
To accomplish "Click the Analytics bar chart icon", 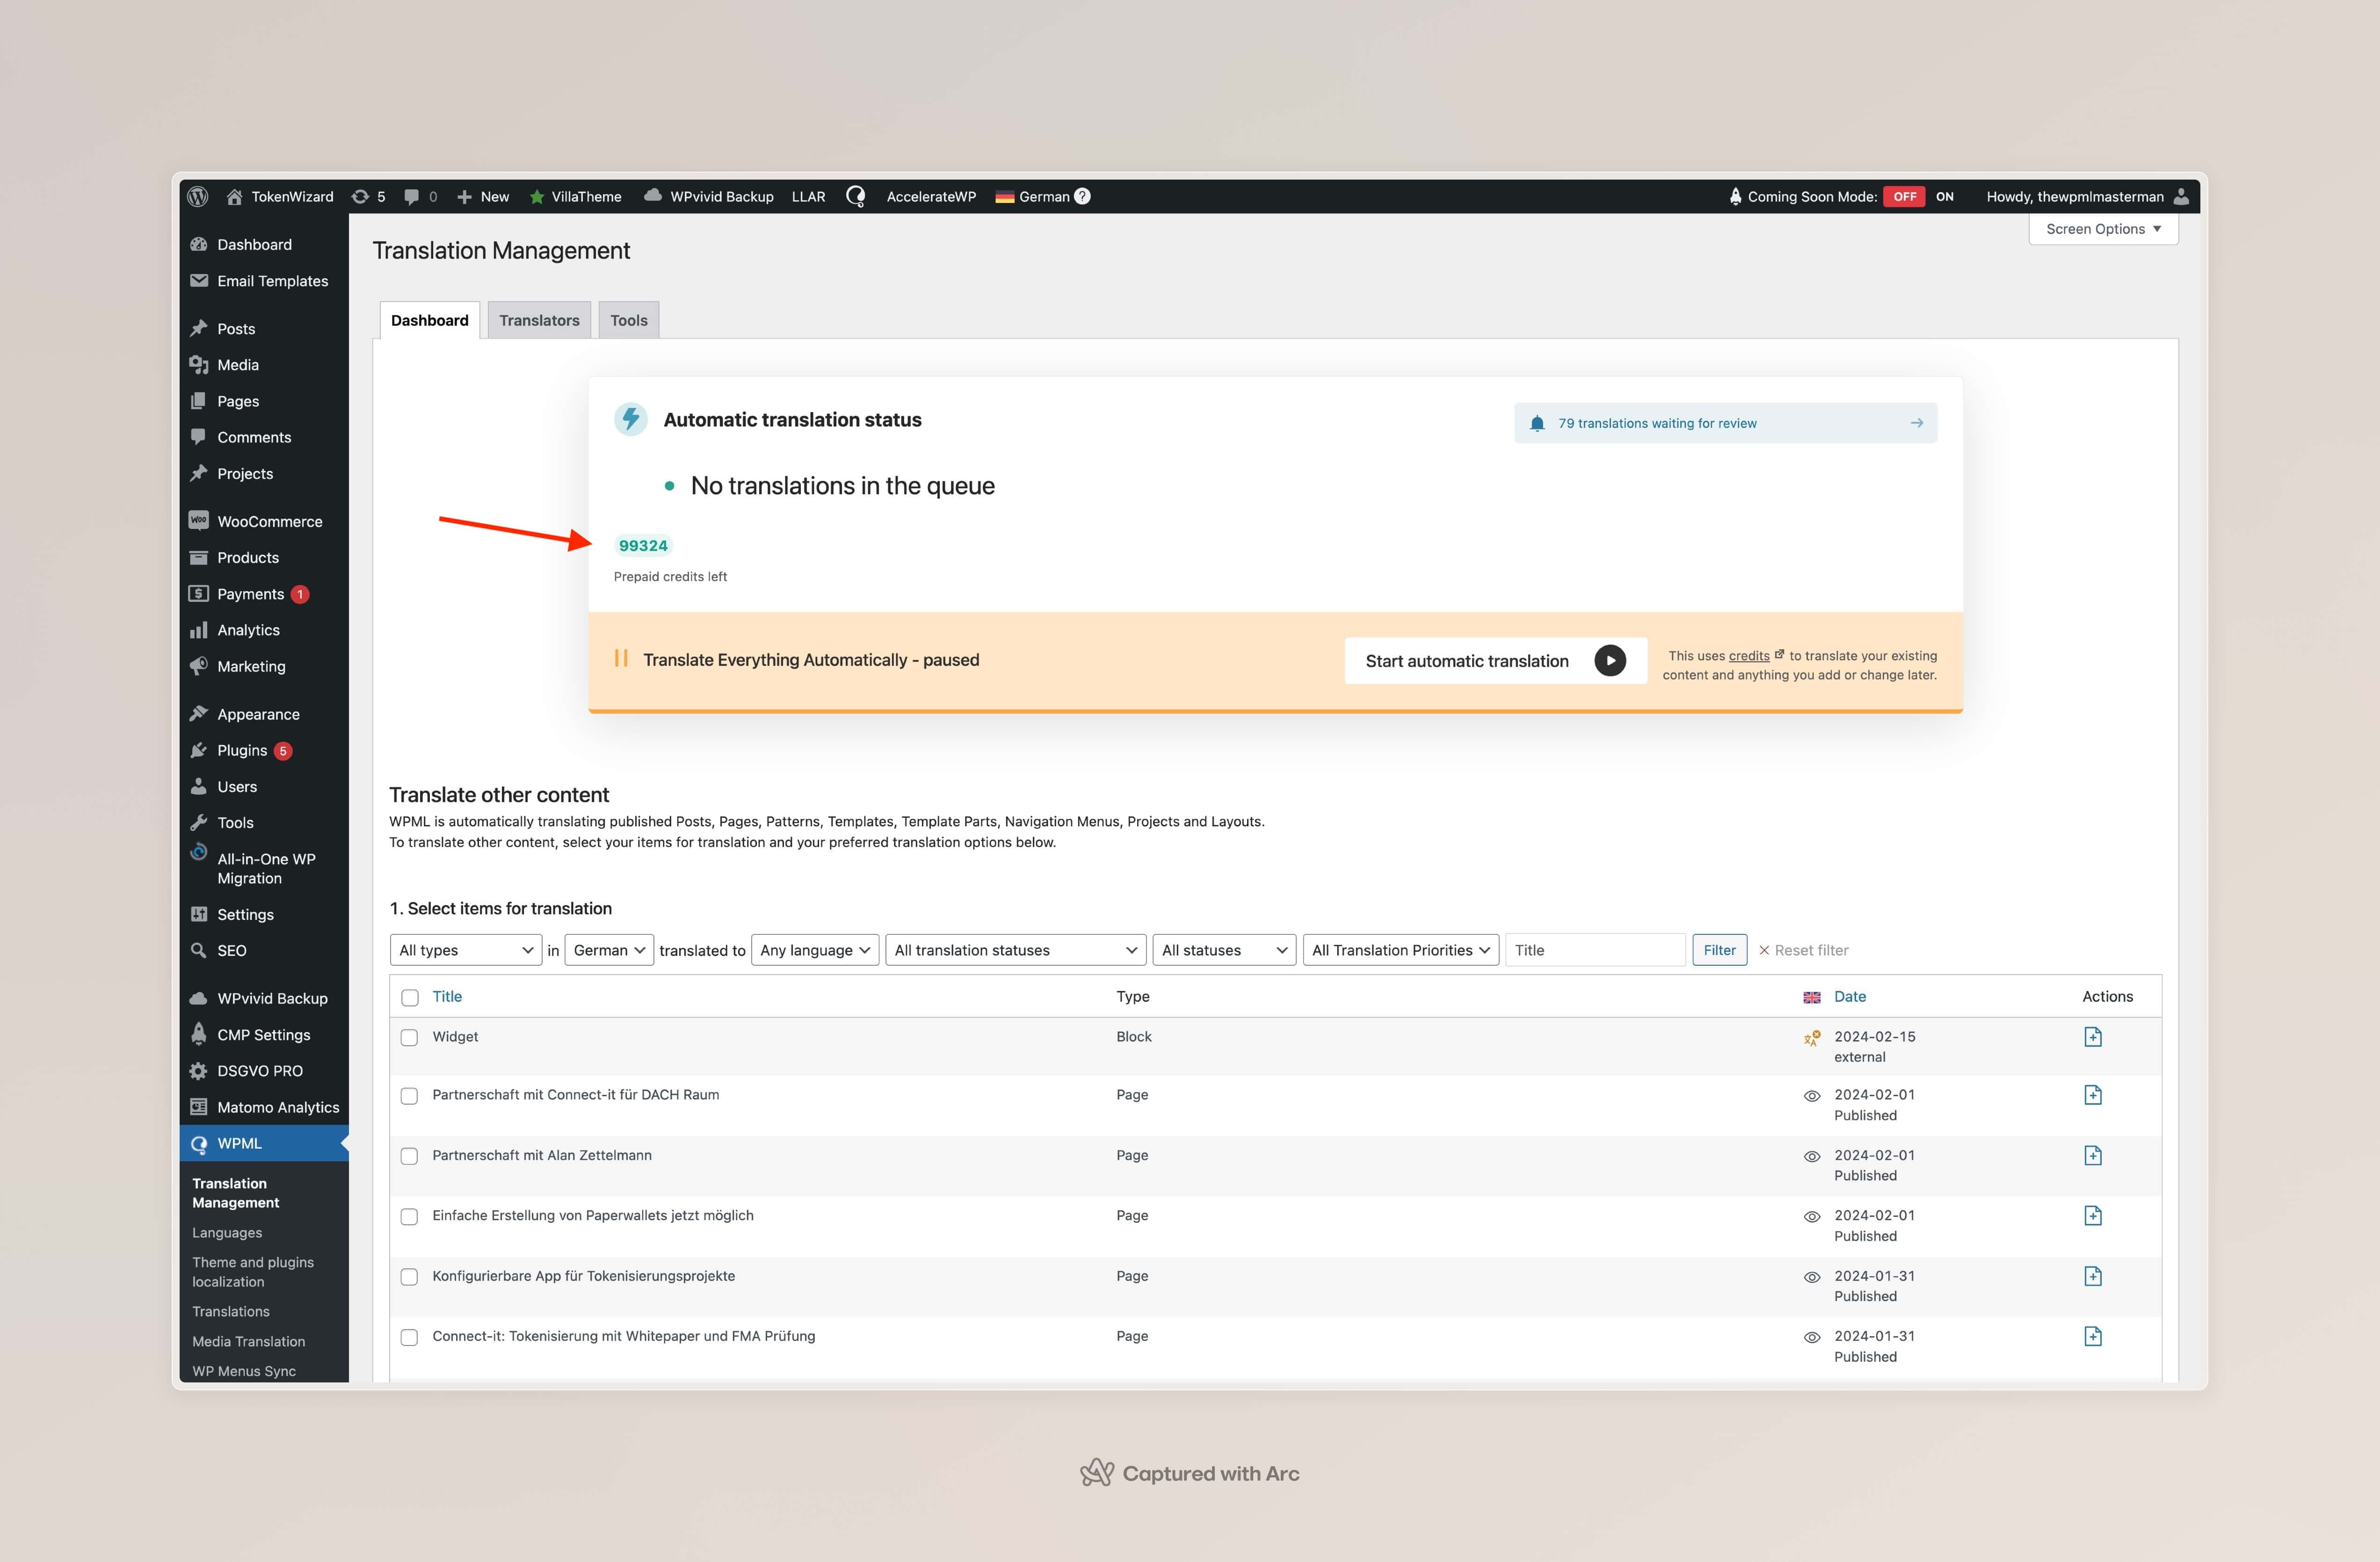I will [199, 629].
